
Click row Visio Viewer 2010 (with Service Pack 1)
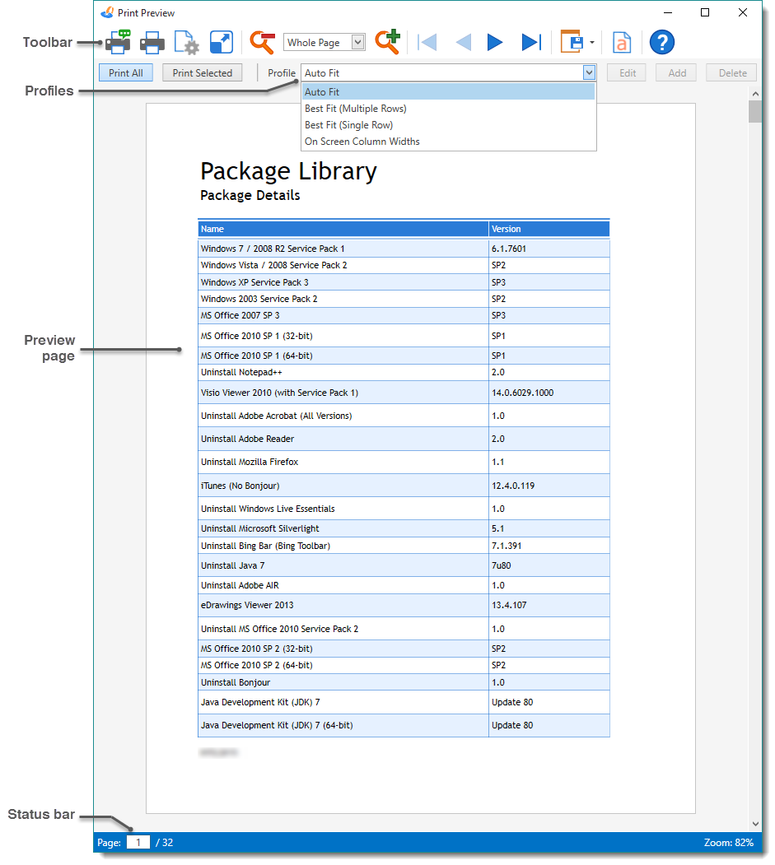click(404, 393)
